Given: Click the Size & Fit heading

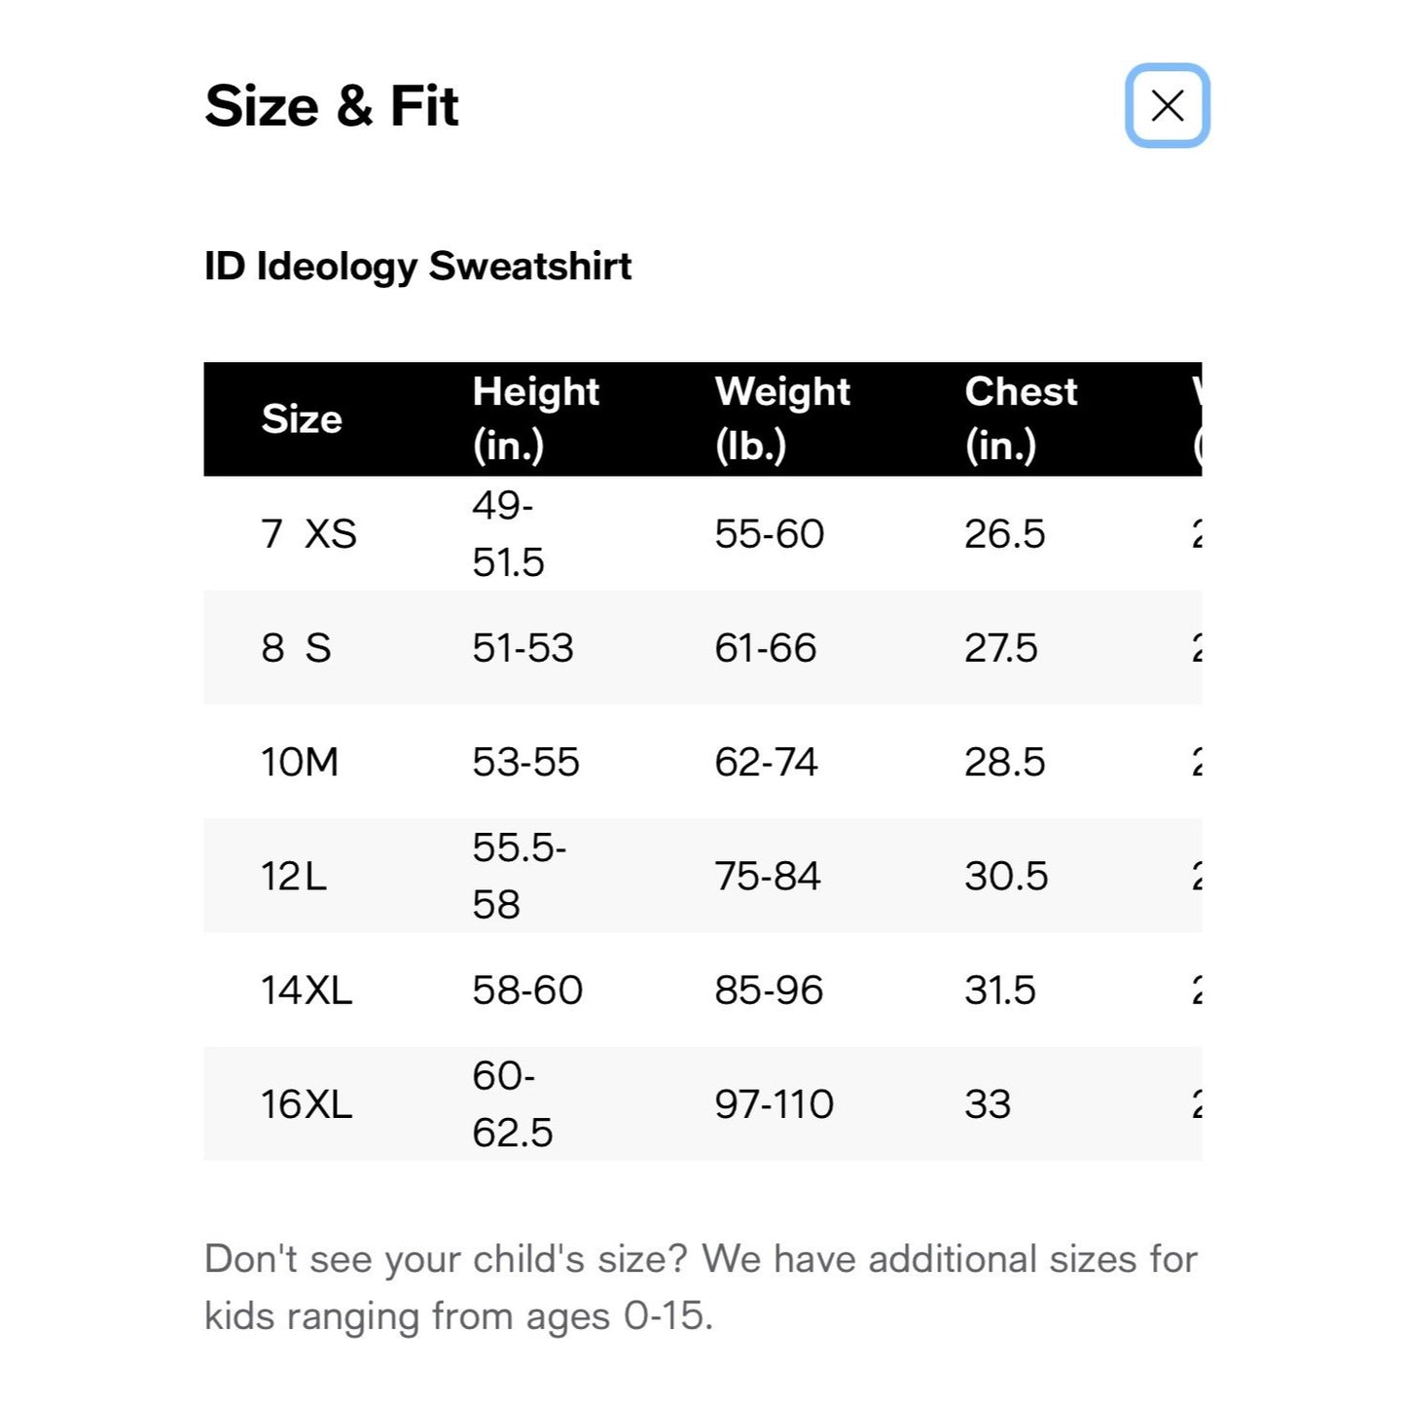Looking at the screenshot, I should tap(332, 106).
